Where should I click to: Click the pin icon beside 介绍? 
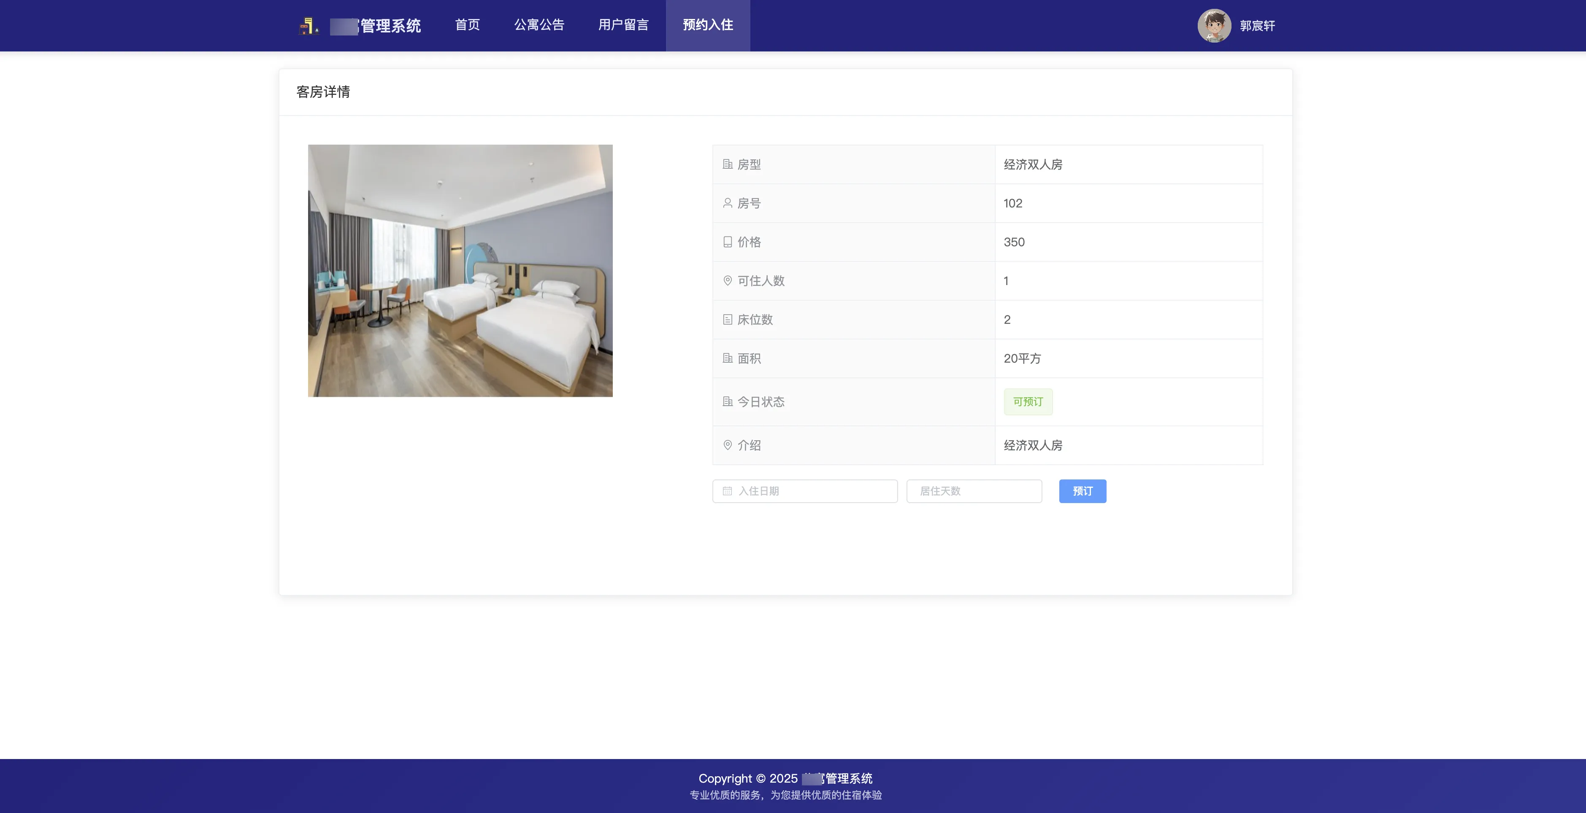click(727, 444)
